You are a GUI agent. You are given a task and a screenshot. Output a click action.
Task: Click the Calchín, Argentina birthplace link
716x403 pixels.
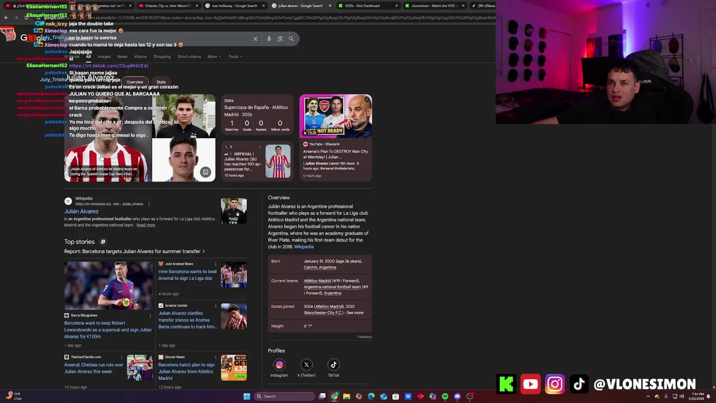pyautogui.click(x=320, y=268)
